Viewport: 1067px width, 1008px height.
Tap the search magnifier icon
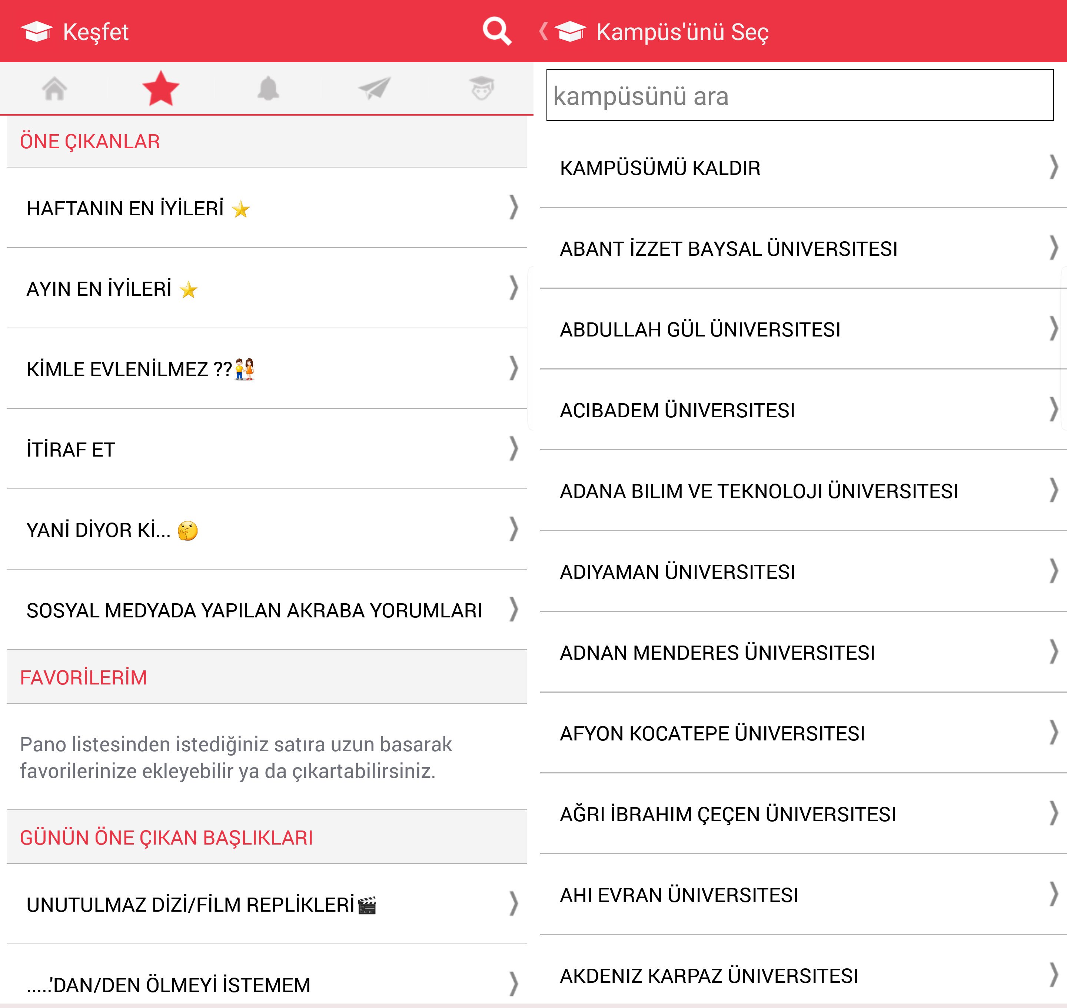coord(496,31)
